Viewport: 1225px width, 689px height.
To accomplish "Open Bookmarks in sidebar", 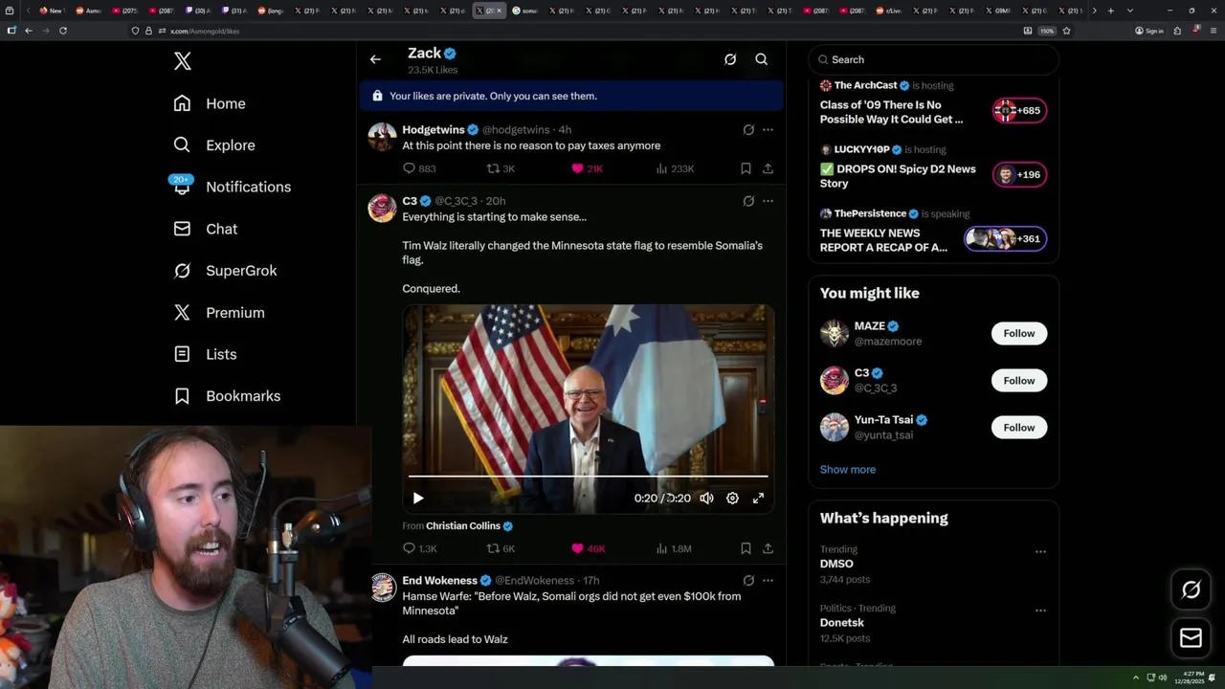I will point(227,396).
